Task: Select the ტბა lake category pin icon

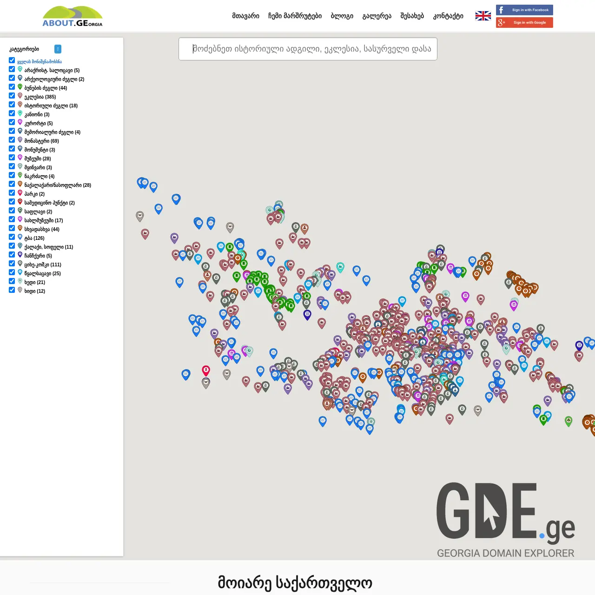Action: [20, 236]
